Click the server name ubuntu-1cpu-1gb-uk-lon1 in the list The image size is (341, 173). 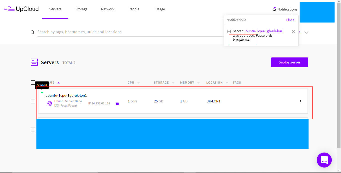coord(66,95)
